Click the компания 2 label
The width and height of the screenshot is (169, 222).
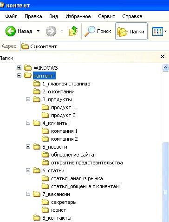(65, 139)
